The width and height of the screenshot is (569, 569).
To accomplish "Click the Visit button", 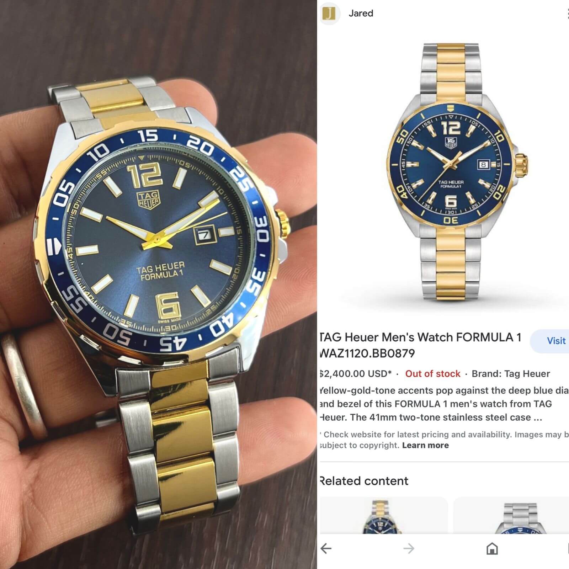I will [x=551, y=341].
